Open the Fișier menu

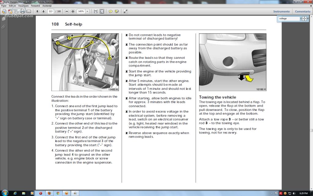(x=4, y=6)
